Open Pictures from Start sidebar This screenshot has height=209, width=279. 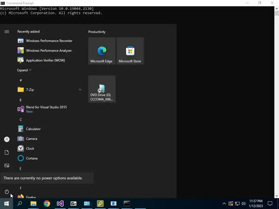(7, 165)
